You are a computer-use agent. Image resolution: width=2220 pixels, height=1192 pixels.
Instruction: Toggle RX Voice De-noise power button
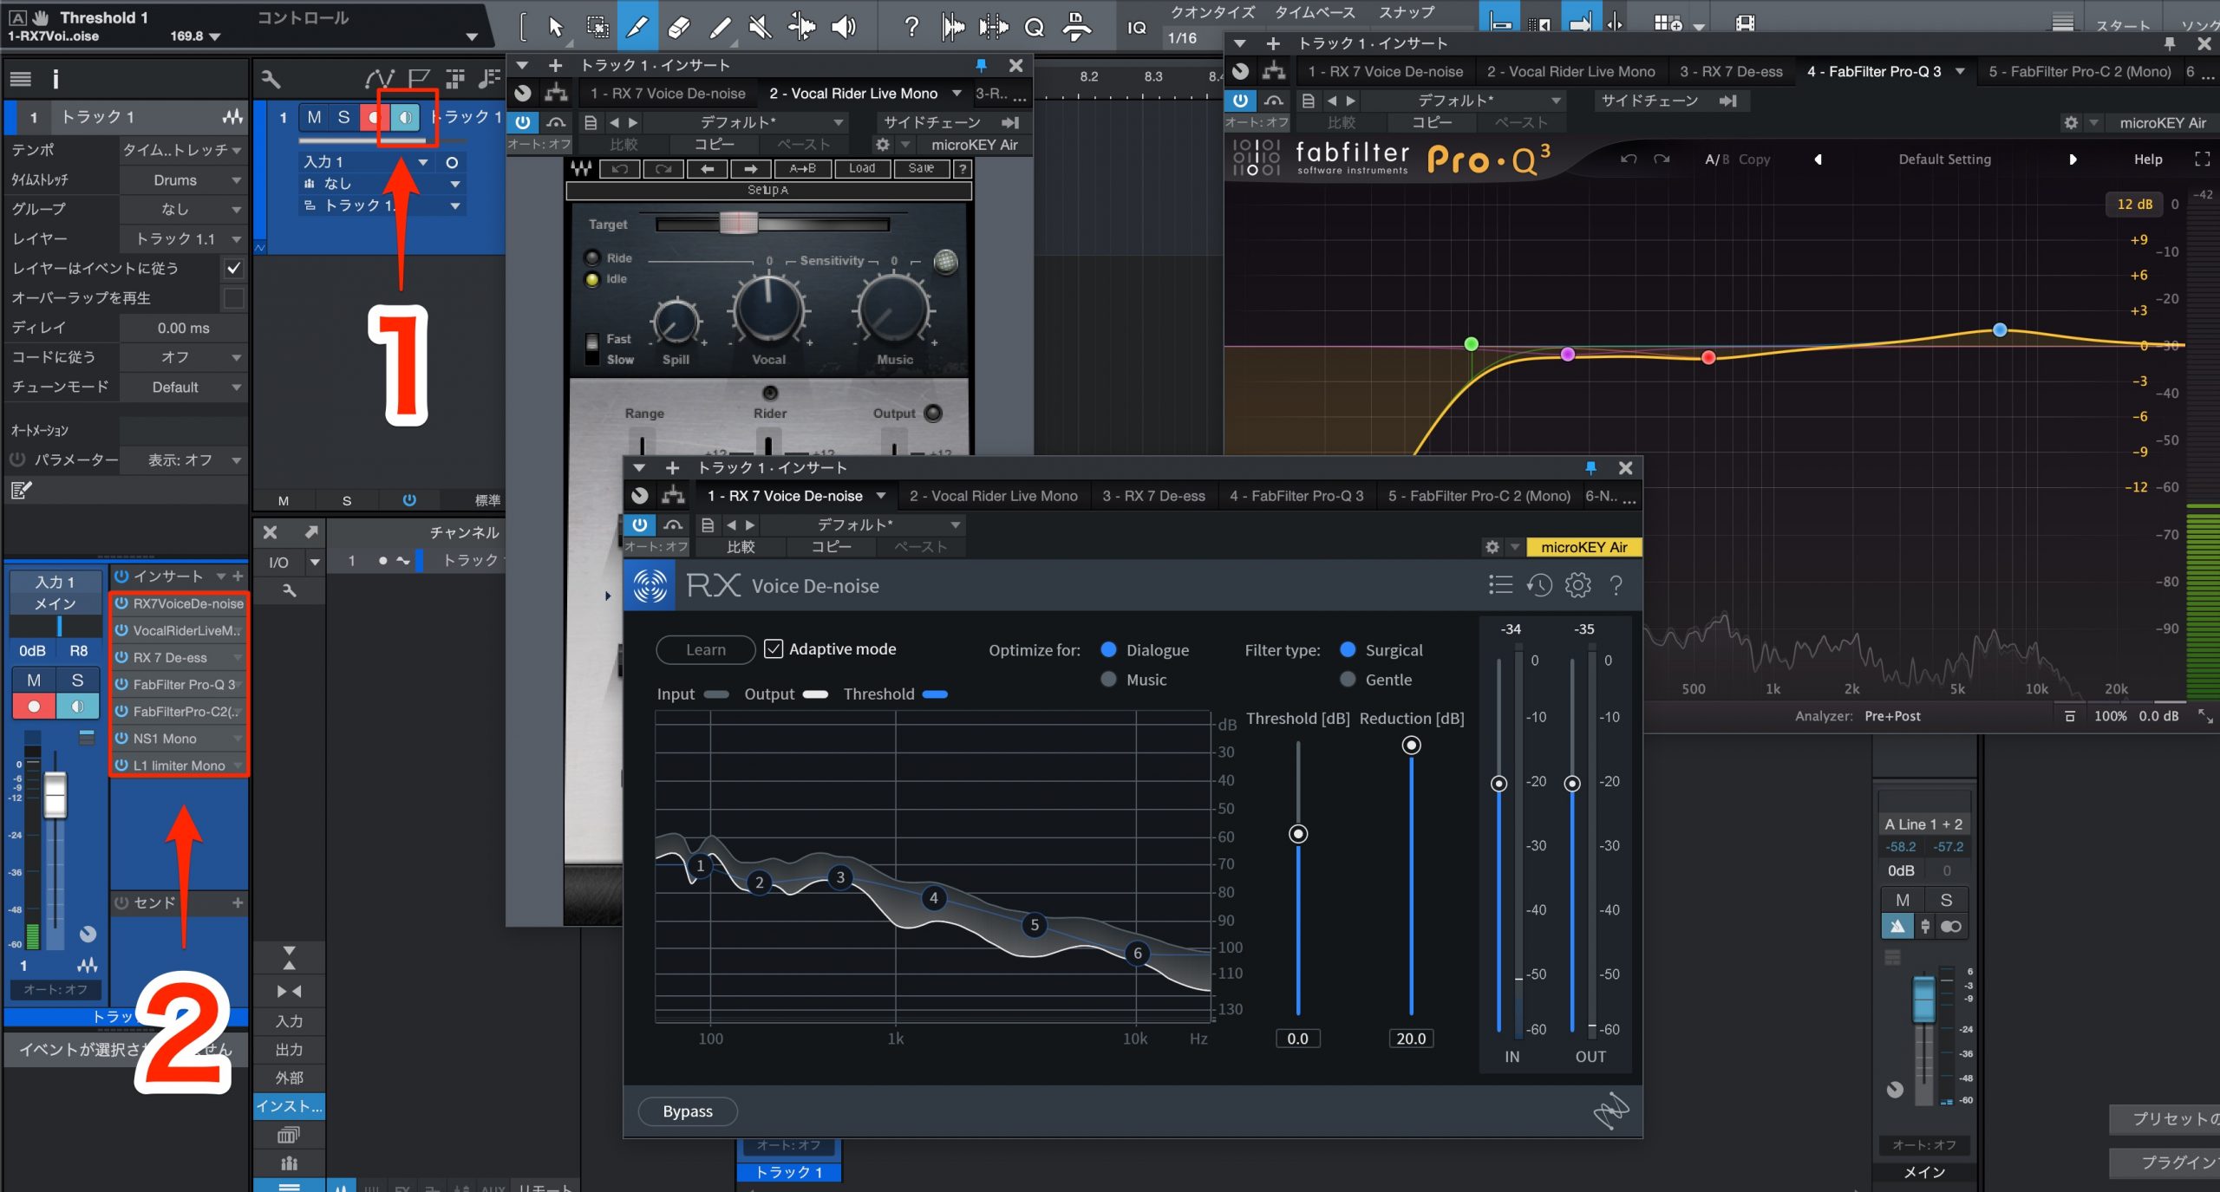coord(639,524)
